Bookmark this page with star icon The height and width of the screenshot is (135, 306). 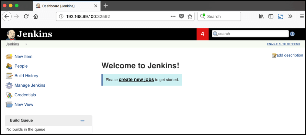pos(190,16)
